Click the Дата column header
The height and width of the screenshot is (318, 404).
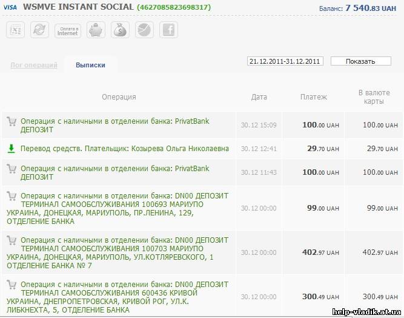pyautogui.click(x=259, y=97)
